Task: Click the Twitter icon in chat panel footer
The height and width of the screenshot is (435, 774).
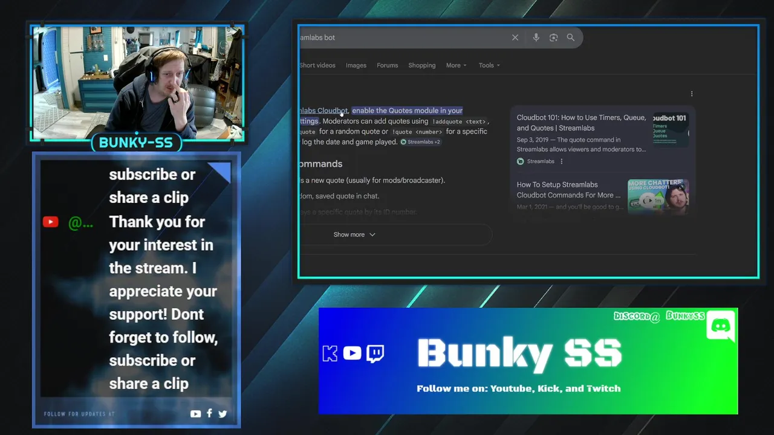Action: point(223,414)
